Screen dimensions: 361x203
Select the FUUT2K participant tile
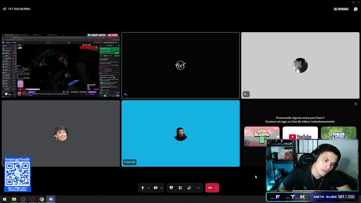(180, 133)
